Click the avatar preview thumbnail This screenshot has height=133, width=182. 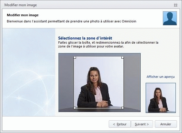(x=161, y=98)
